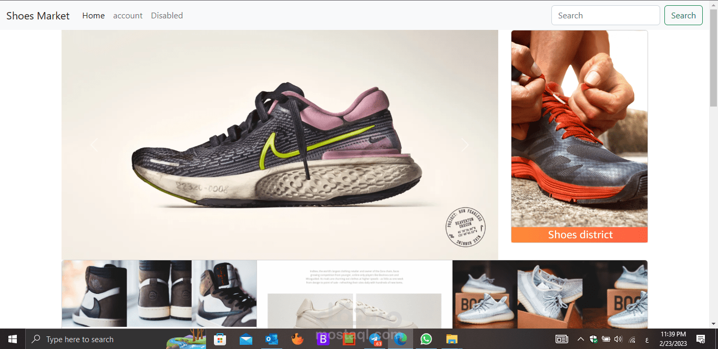The width and height of the screenshot is (718, 349).
Task: Open the Yeezy sneakers on boxes card
Action: (x=550, y=294)
